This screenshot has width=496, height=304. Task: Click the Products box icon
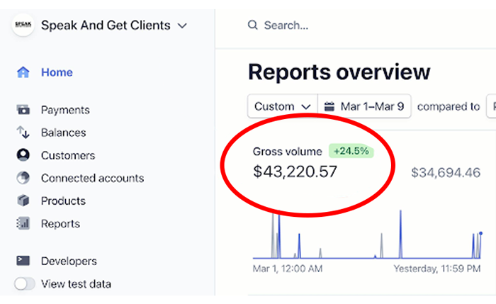(23, 201)
